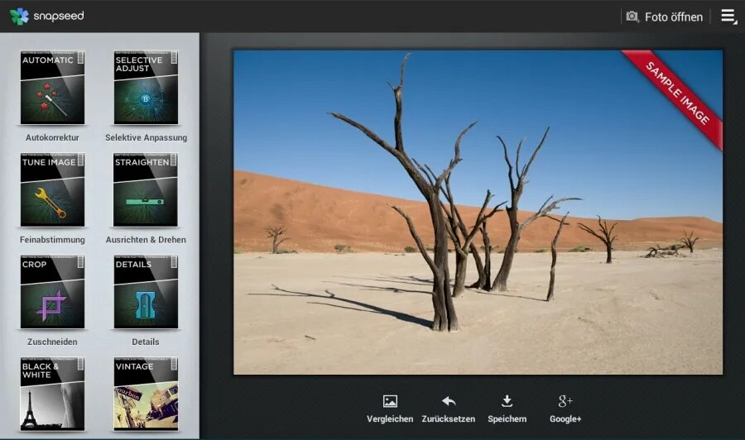Image resolution: width=745 pixels, height=440 pixels.
Task: Open the Automatic correction tool tile
Action: click(x=52, y=88)
